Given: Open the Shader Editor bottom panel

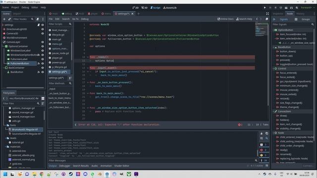Looking at the screenshot, I should (x=122, y=166).
